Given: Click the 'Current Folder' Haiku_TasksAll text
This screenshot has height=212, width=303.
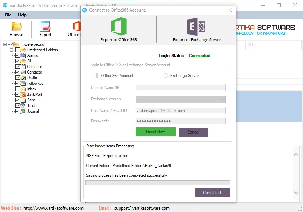Looking at the screenshot, I should coord(128,166).
